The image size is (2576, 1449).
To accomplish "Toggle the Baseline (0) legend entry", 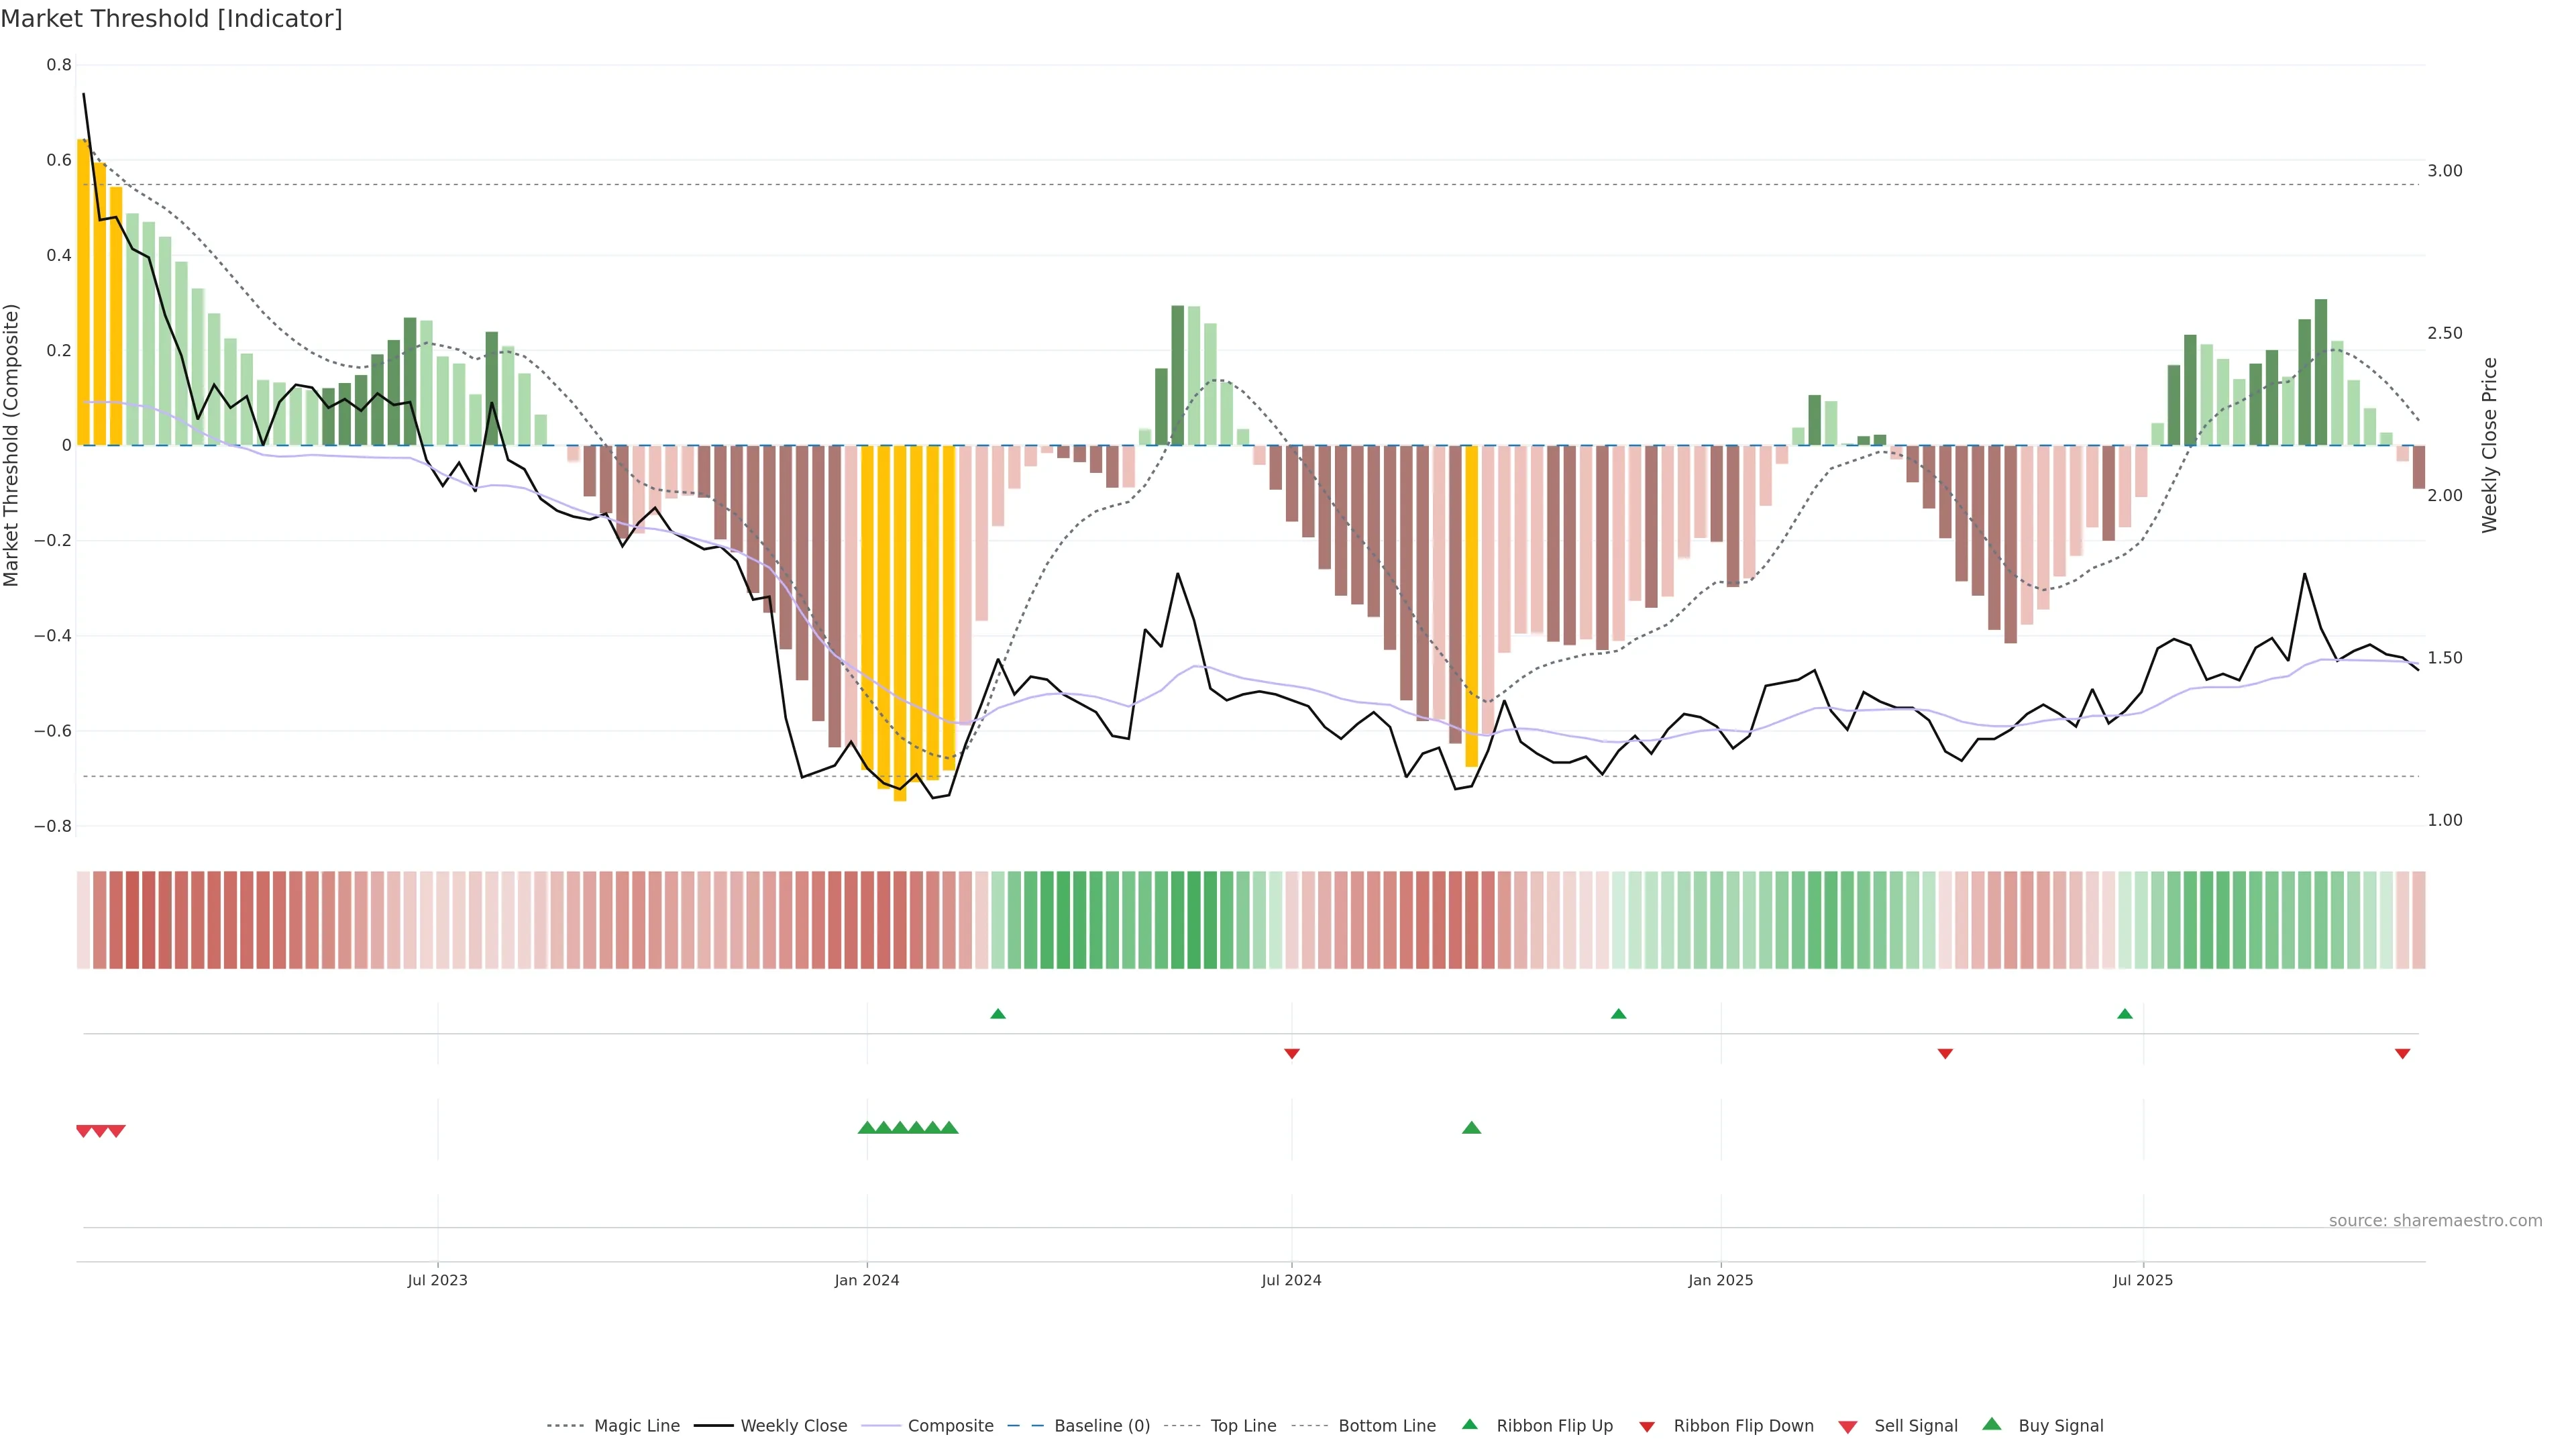I will coord(1101,1426).
